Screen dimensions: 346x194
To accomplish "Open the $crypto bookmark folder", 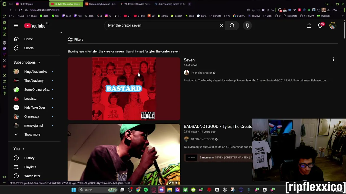I will point(215,16).
